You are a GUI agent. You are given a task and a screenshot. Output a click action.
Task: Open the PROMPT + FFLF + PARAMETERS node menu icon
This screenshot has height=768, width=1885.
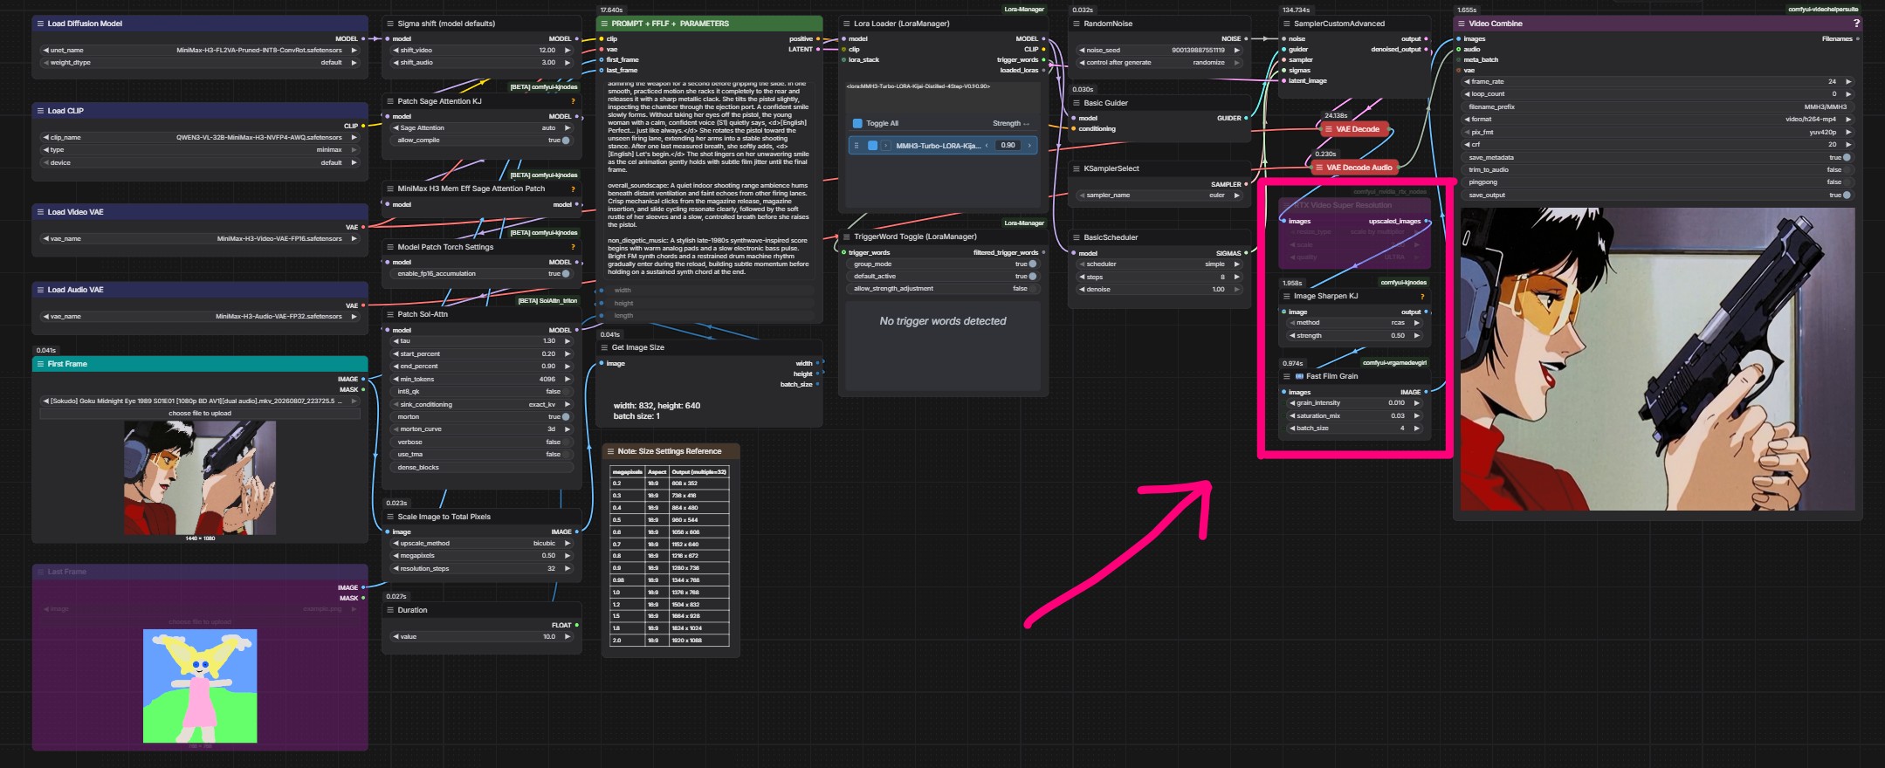[604, 24]
